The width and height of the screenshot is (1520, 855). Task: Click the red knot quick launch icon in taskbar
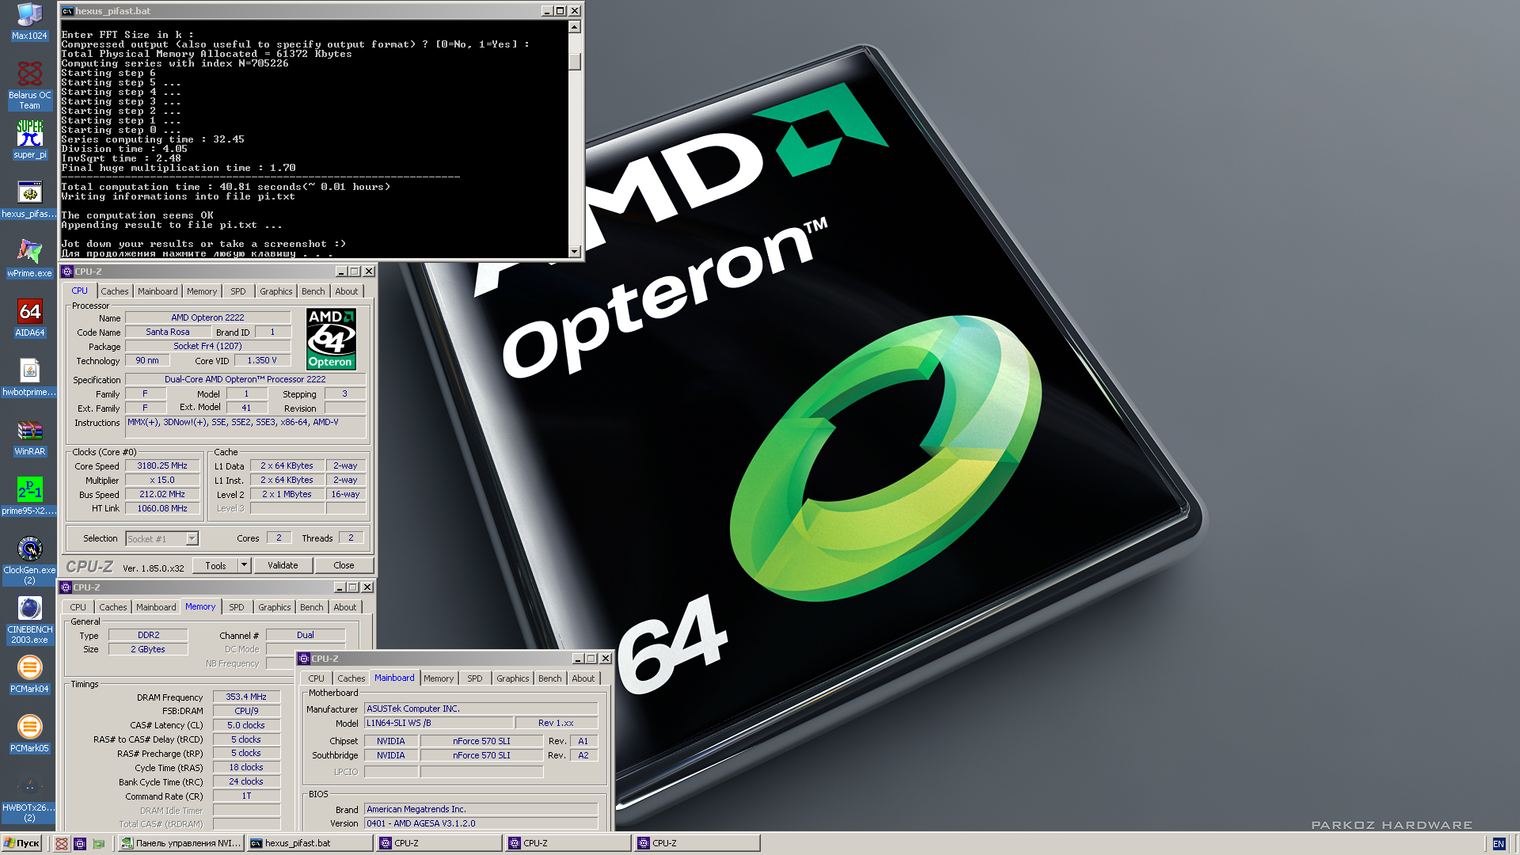[x=62, y=843]
